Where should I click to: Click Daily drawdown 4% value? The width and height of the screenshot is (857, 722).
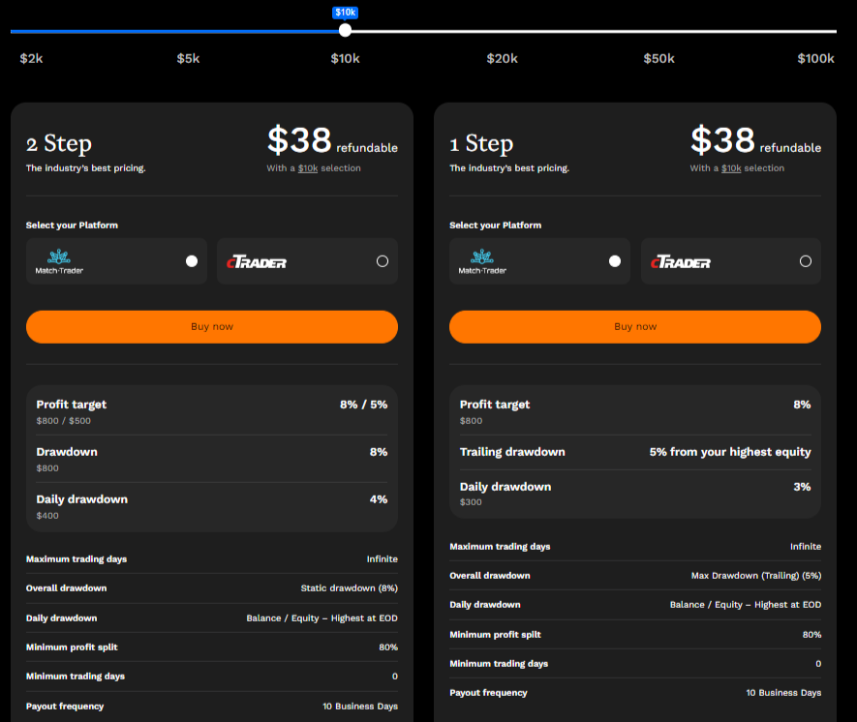pos(379,499)
